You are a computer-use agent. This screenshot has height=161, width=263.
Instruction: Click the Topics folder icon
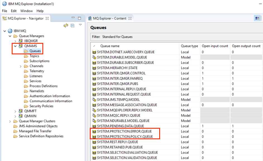tap(26, 56)
